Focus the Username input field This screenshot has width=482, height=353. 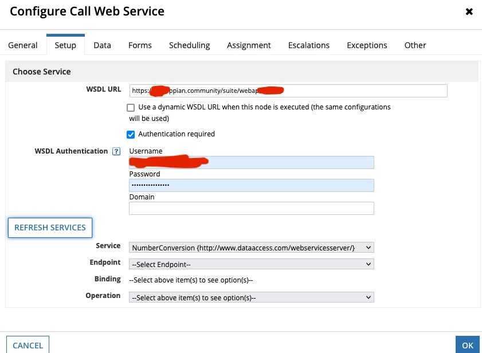point(252,162)
